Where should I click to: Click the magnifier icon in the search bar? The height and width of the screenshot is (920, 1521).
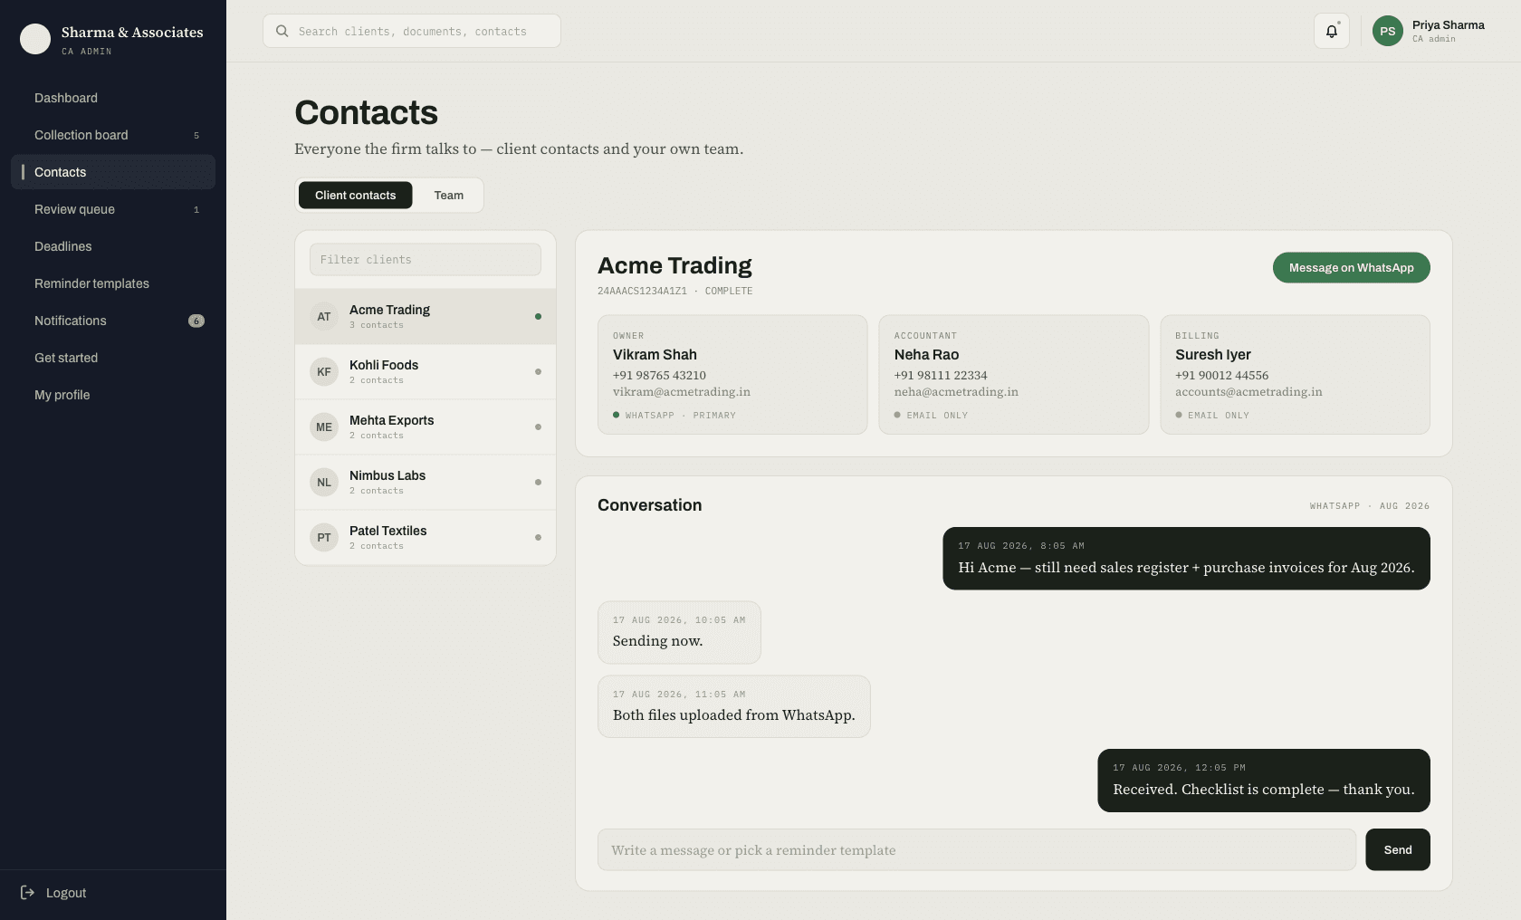(282, 31)
